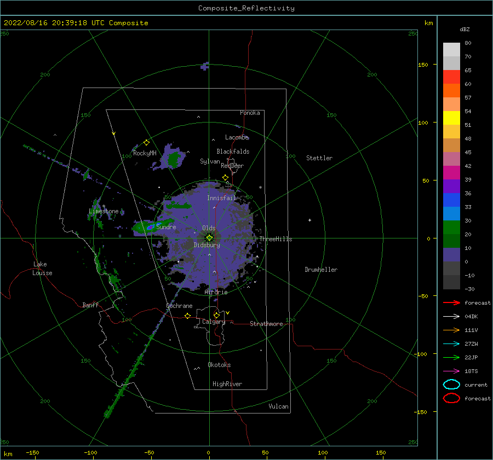
Task: Click the Didsbury label
Action: [207, 245]
